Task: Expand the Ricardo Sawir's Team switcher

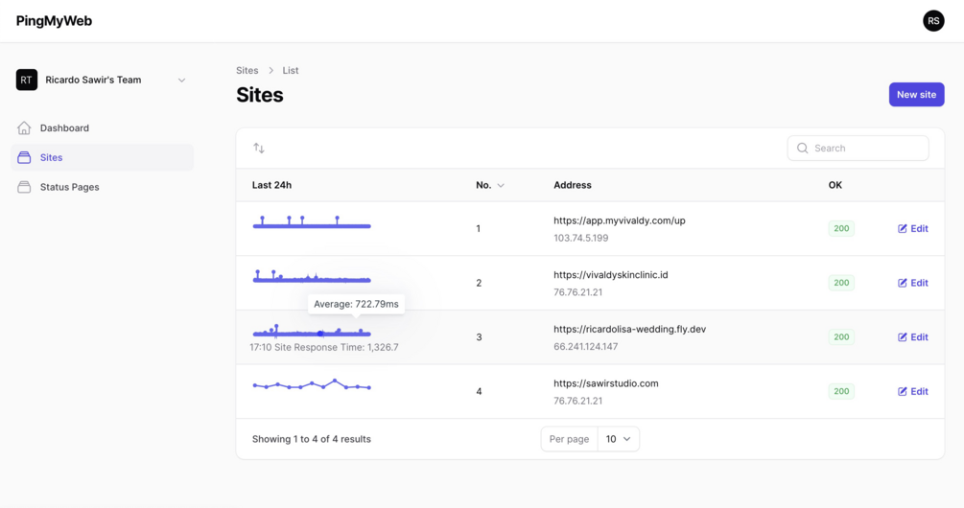Action: click(181, 81)
